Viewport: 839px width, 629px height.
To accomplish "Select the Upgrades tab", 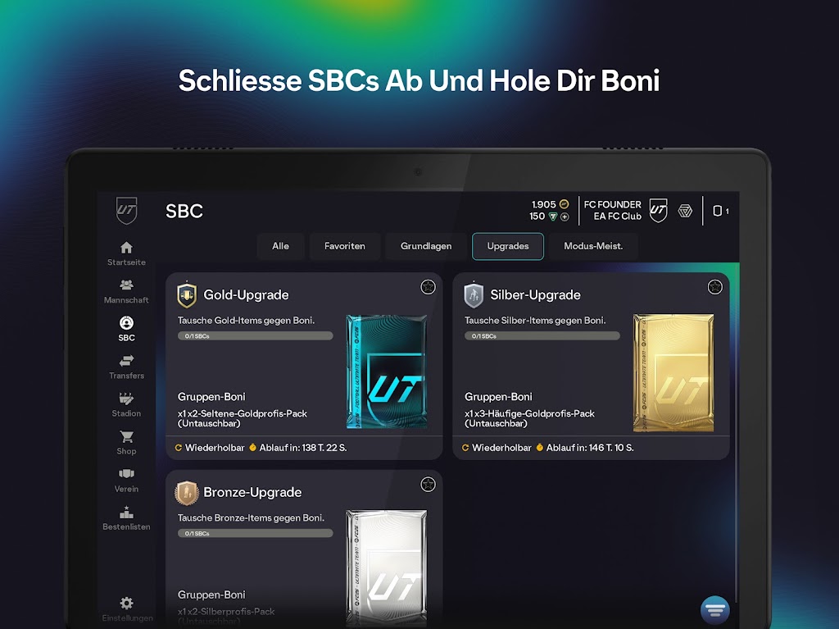I will (x=508, y=246).
